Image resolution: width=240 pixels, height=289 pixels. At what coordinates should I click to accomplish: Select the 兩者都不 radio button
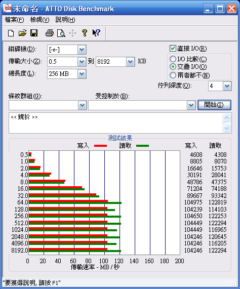click(x=173, y=75)
